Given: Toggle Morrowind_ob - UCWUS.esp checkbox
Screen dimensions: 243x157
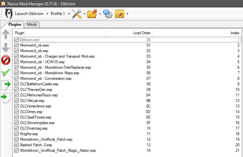Looking at the screenshot, I should point(16,62).
